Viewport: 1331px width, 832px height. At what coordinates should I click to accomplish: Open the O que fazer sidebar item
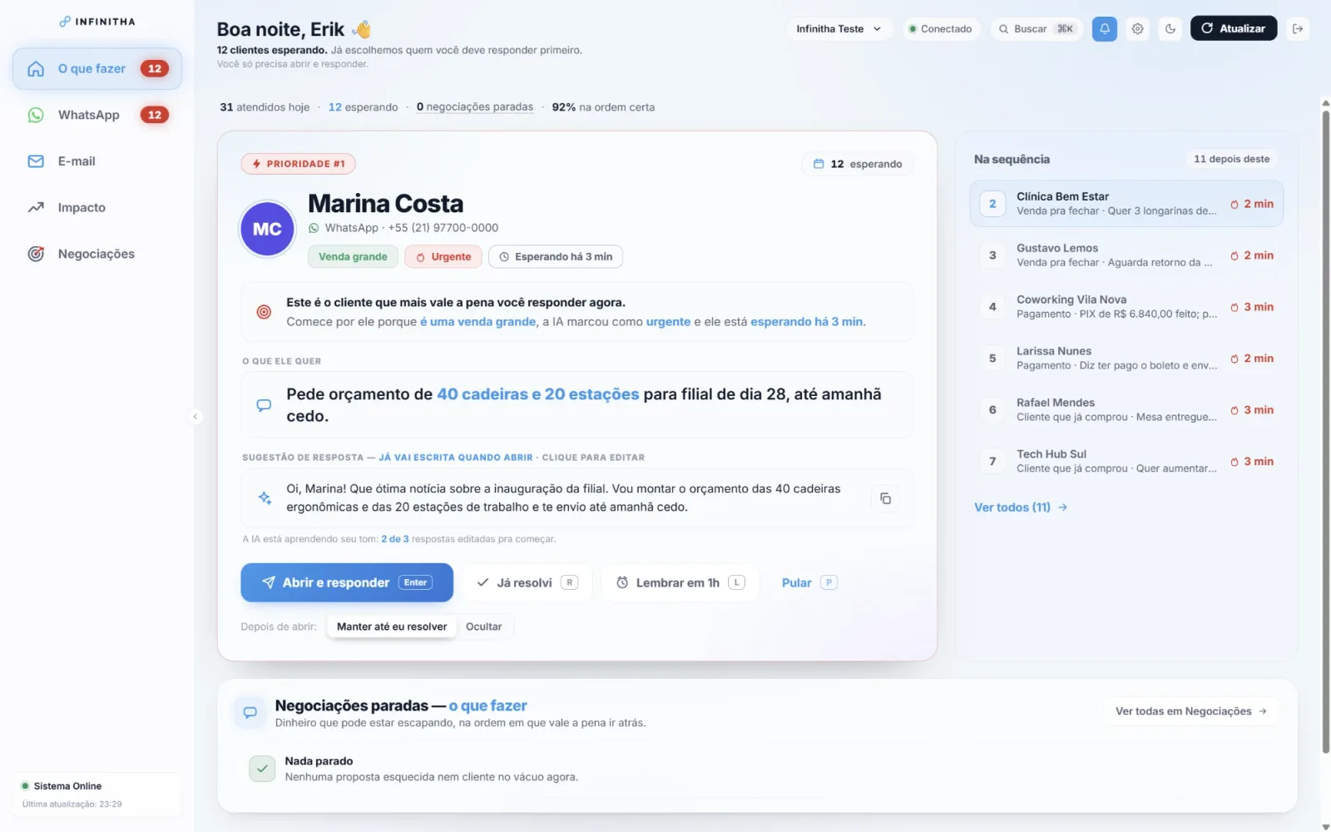97,68
